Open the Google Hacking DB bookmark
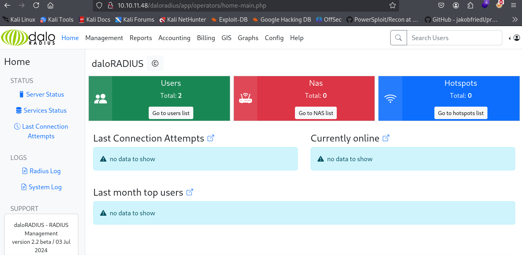This screenshot has width=522, height=255. (282, 19)
